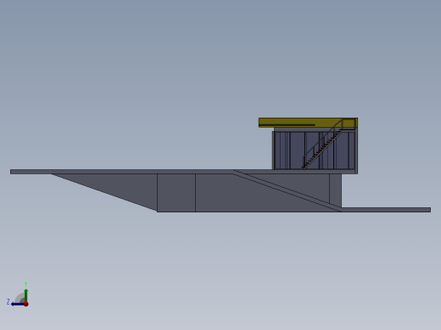Viewport: 441px width, 330px height.
Task: Select the narrow rectangular panel between the base's vertical lines
Action: [x=176, y=193]
